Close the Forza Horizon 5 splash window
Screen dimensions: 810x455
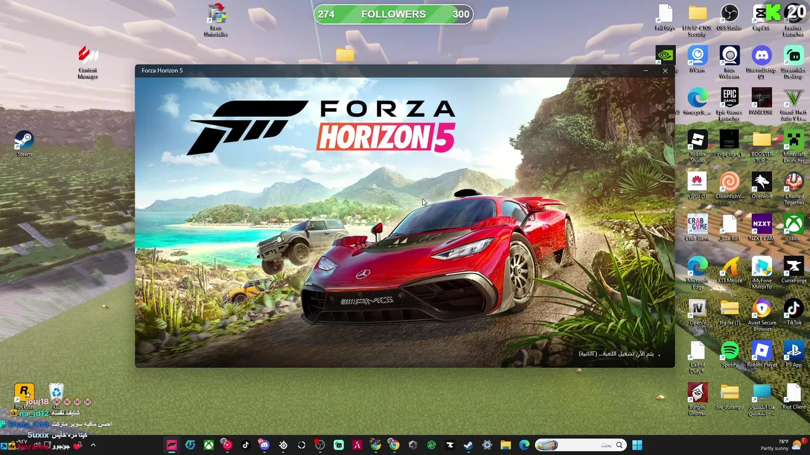(x=665, y=71)
